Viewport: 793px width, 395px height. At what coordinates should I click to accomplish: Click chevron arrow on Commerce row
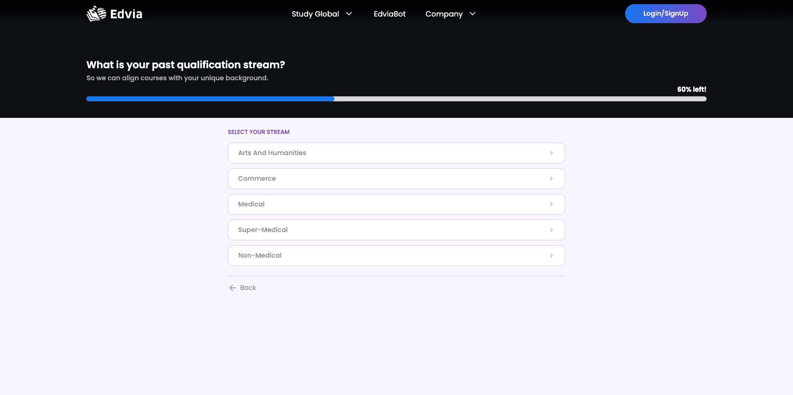tap(552, 179)
